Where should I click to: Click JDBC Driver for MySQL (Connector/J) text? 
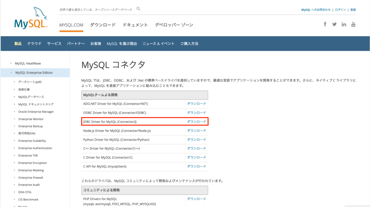point(110,122)
